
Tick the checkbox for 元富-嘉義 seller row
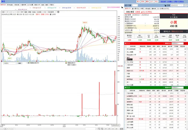126,93
